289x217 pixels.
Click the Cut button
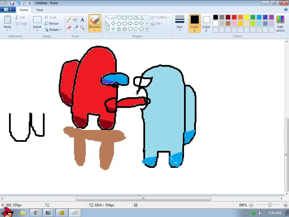tap(20, 17)
